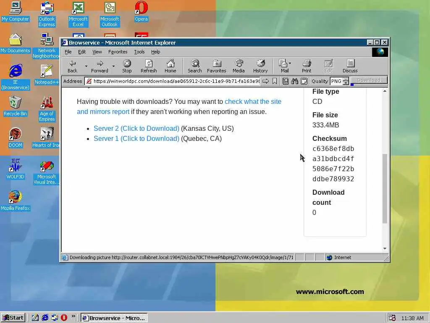Click the grayed-out Download button
Screen dimensions: 430x323
(369, 80)
